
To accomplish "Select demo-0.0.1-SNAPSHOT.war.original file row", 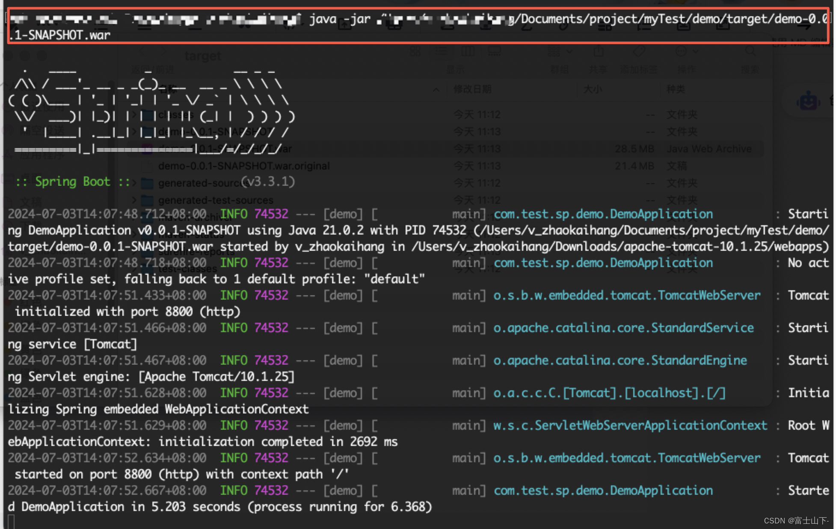I will point(244,166).
